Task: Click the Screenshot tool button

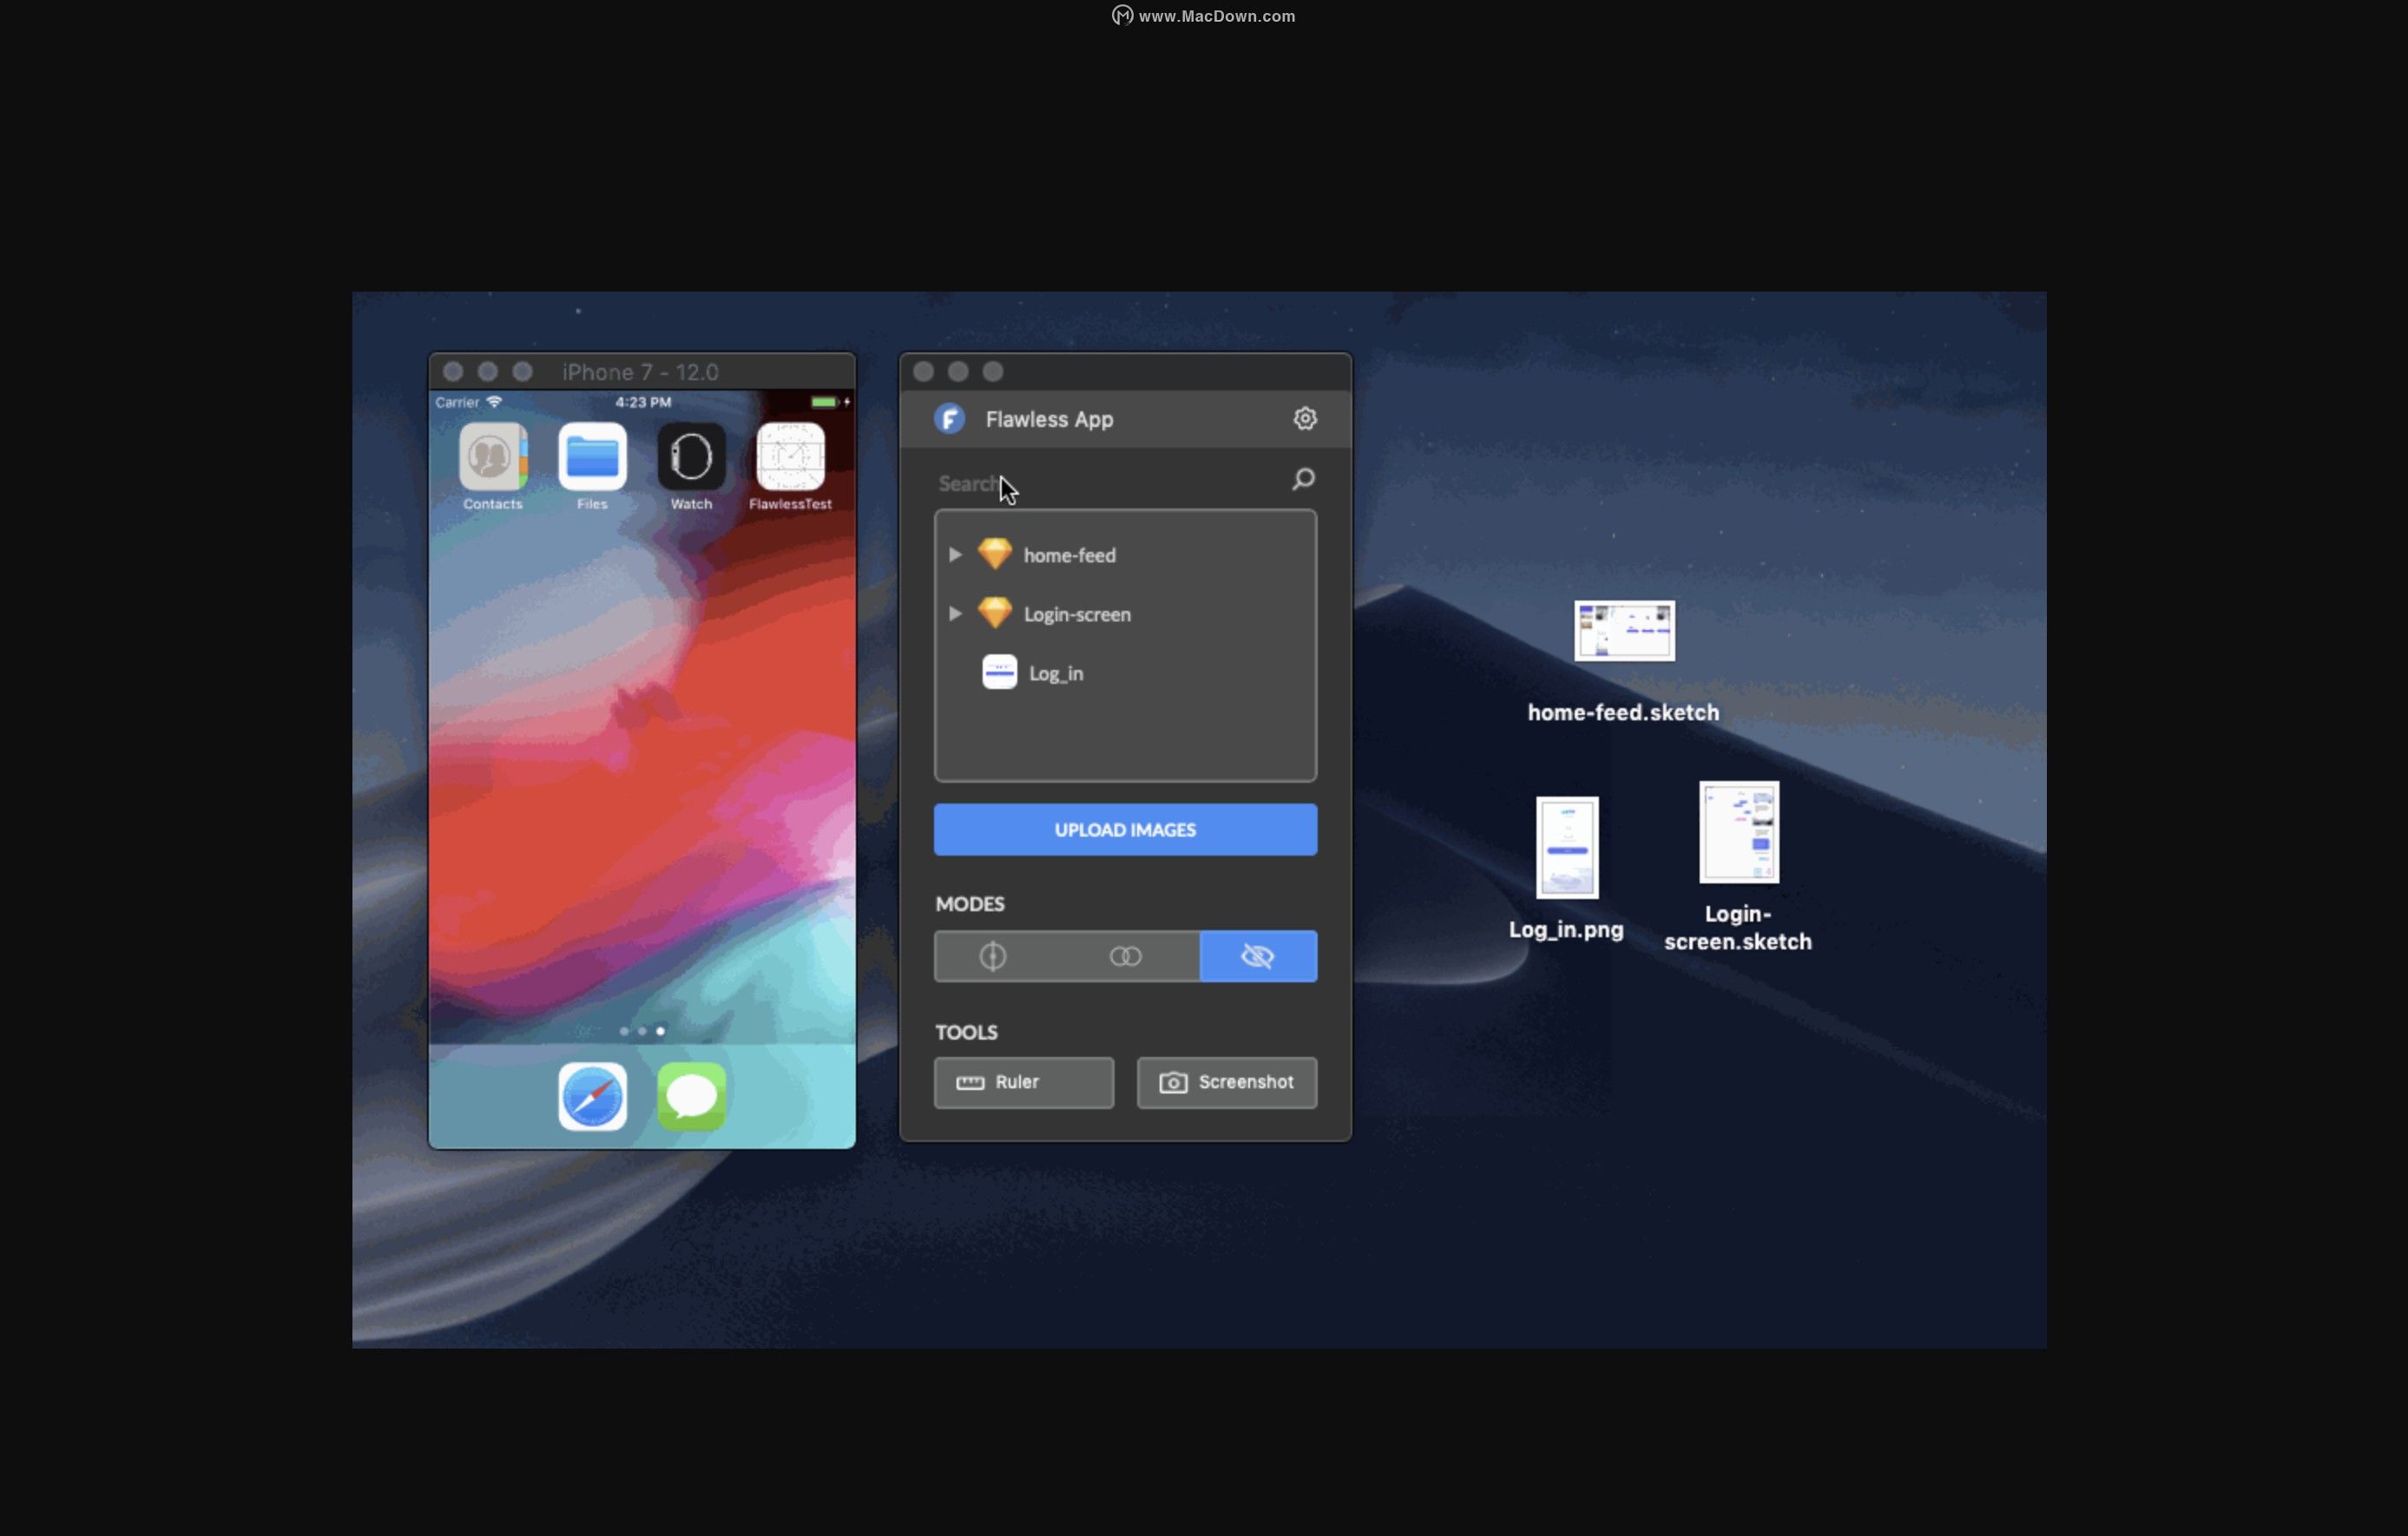Action: point(1226,1083)
